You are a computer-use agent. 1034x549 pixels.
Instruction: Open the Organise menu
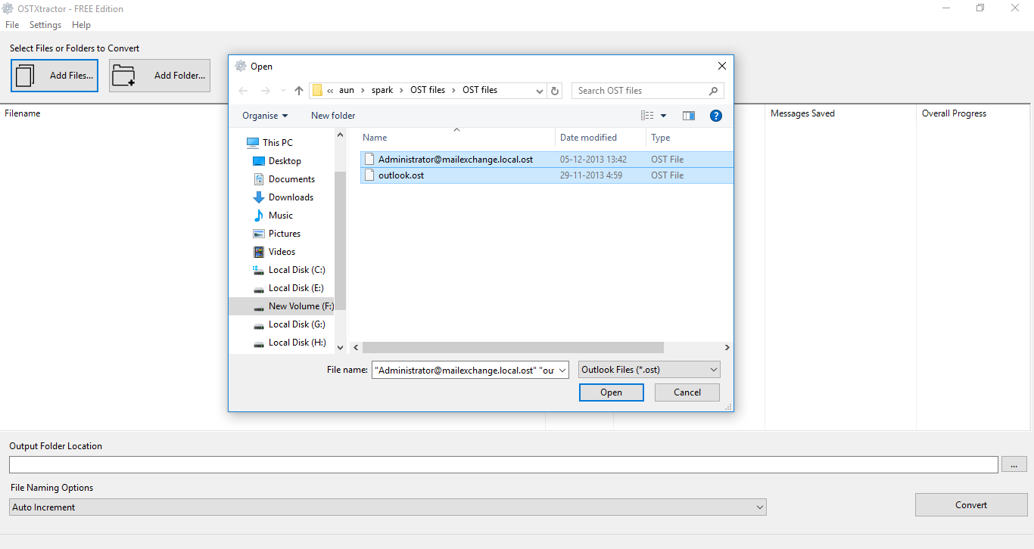click(265, 116)
